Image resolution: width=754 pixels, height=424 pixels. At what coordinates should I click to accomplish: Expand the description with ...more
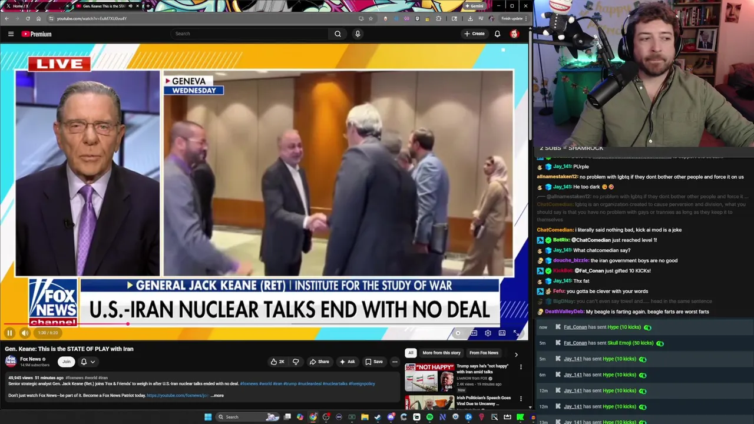(217, 395)
